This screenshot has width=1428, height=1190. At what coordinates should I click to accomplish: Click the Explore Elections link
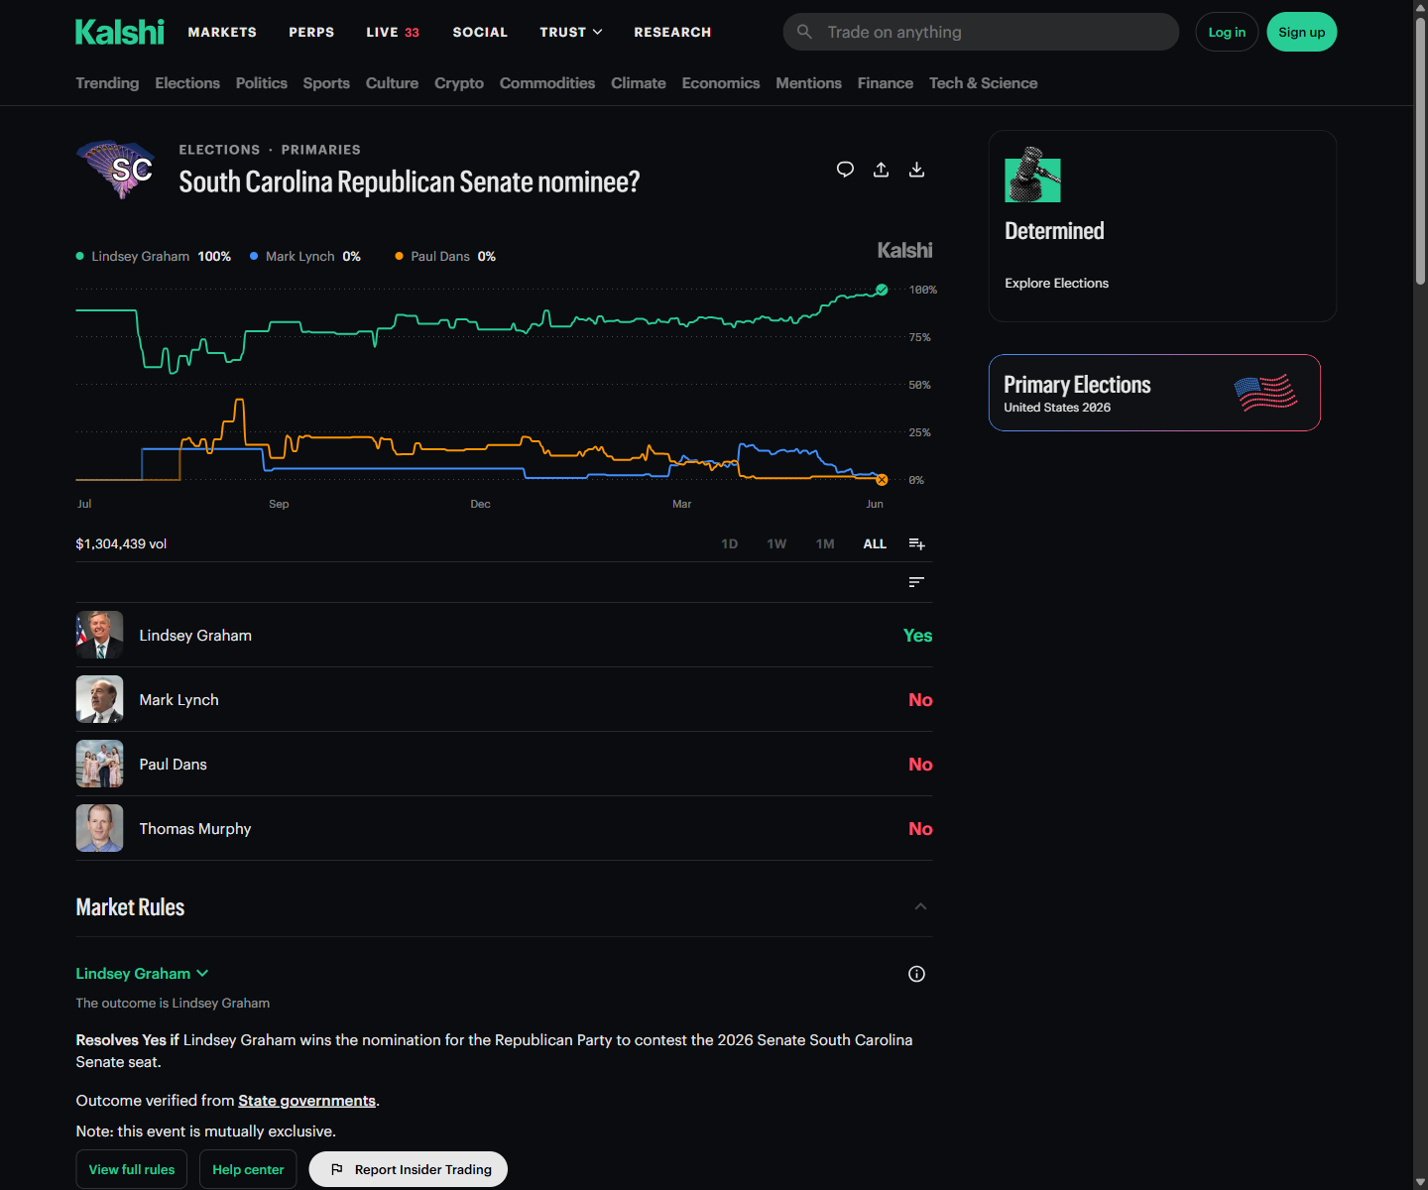click(x=1056, y=283)
